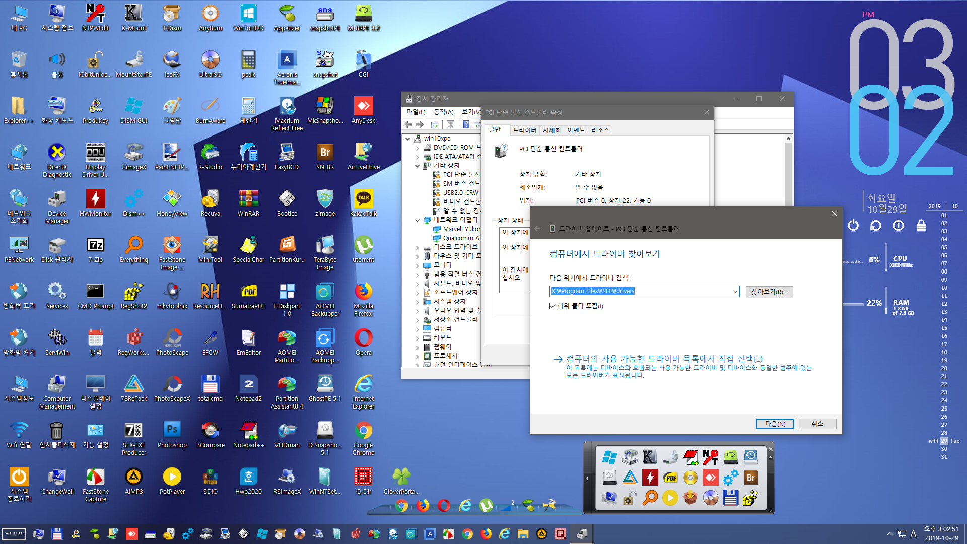Image resolution: width=967 pixels, height=544 pixels.
Task: Switch to the 드라이버 tab
Action: [524, 130]
